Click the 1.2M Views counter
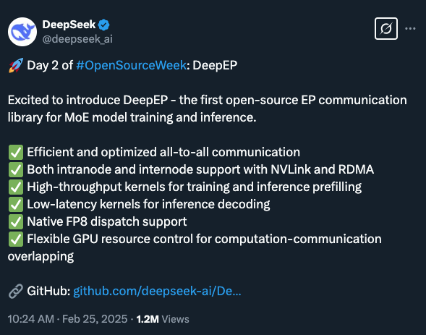Image resolution: width=426 pixels, height=335 pixels. 163,319
